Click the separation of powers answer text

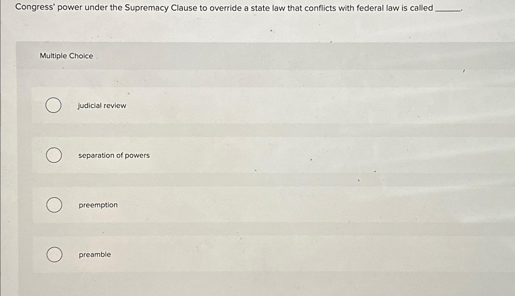click(x=114, y=155)
